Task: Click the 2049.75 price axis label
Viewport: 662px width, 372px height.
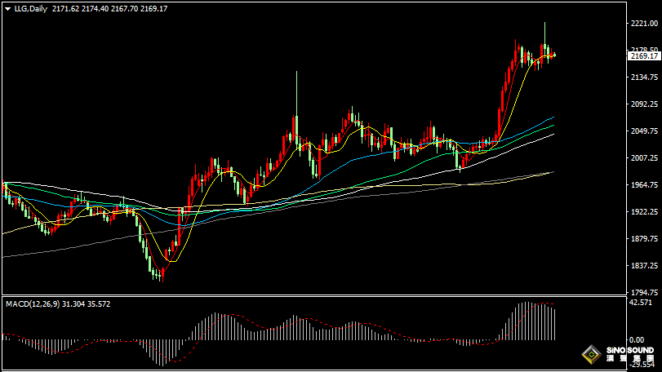Action: coord(644,131)
